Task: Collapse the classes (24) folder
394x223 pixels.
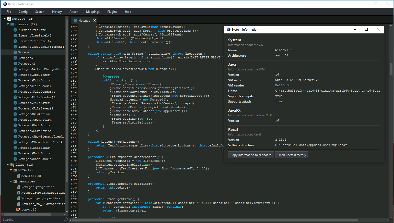Action: (x=8, y=24)
